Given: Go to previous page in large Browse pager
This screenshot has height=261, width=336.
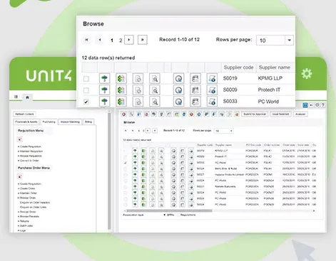Looking at the screenshot, I should pos(100,40).
